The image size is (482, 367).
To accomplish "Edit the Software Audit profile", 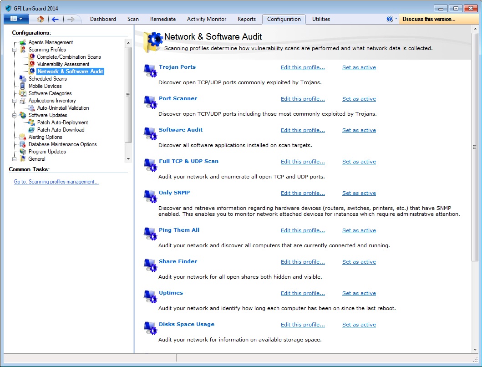I will (x=303, y=130).
